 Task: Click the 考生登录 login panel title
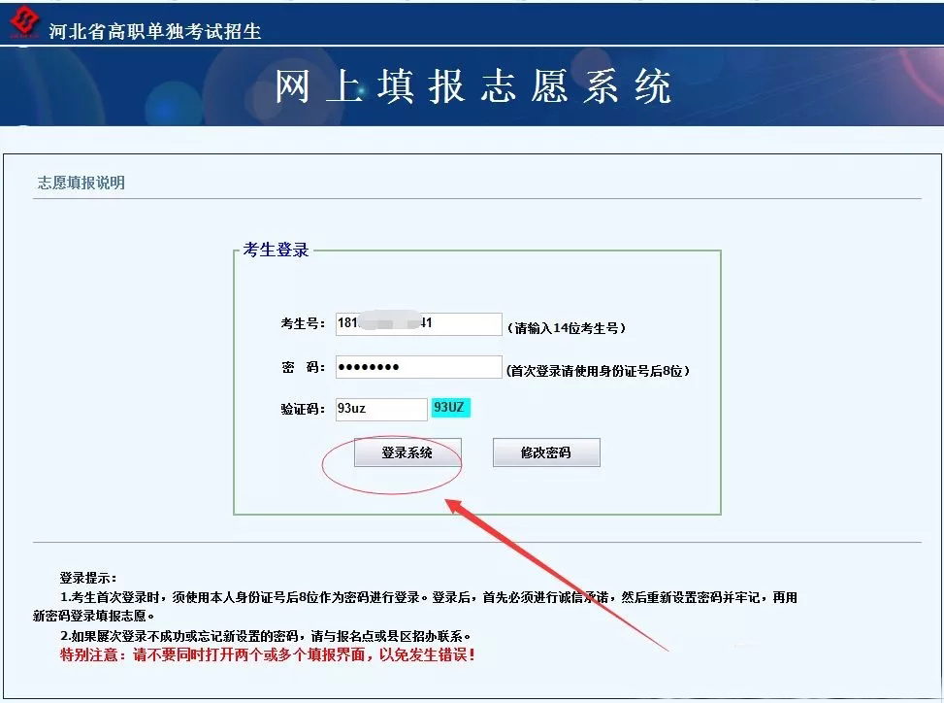[277, 251]
